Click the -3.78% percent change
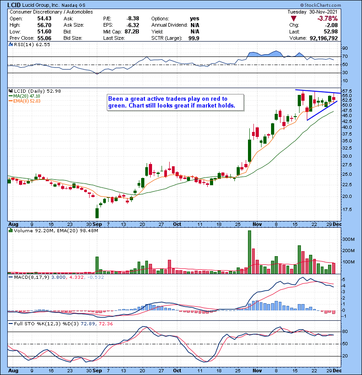Screen dimensions: 362x375 tap(328, 19)
